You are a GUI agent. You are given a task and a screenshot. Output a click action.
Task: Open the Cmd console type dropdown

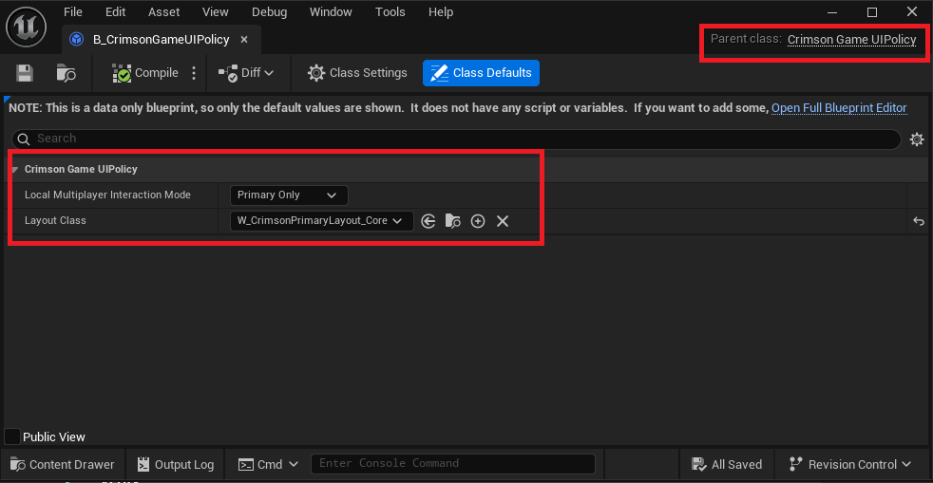click(x=268, y=465)
